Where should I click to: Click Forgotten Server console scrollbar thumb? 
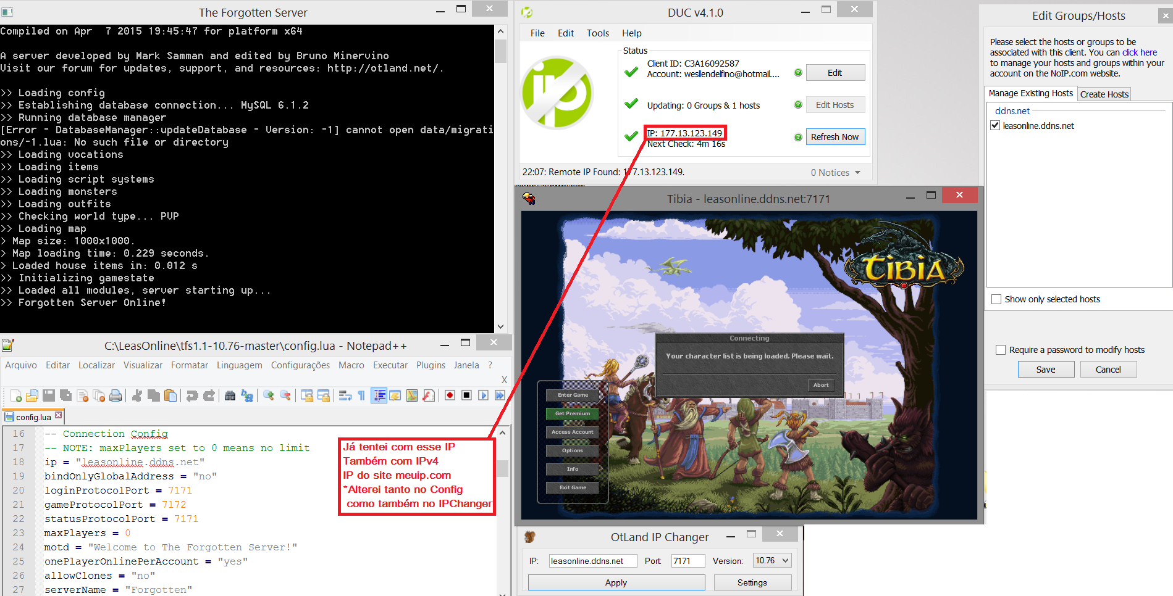[500, 51]
